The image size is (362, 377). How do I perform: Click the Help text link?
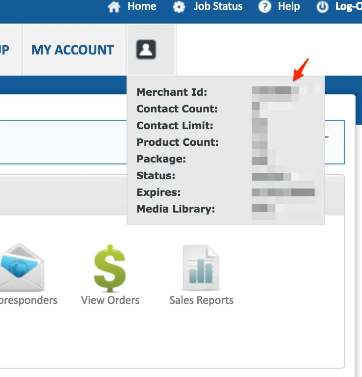coord(289,6)
